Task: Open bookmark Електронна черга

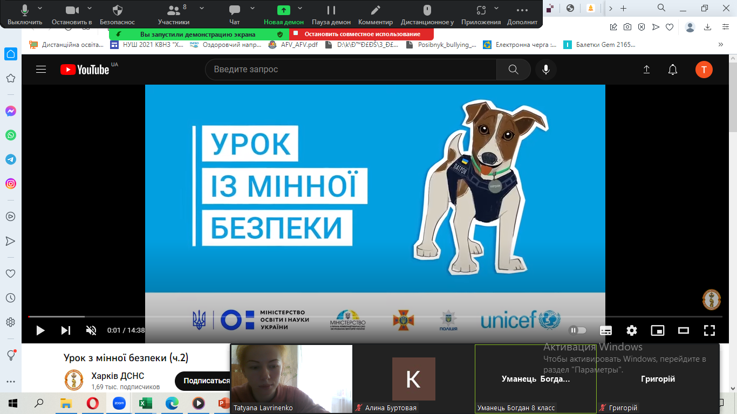Action: (520, 45)
